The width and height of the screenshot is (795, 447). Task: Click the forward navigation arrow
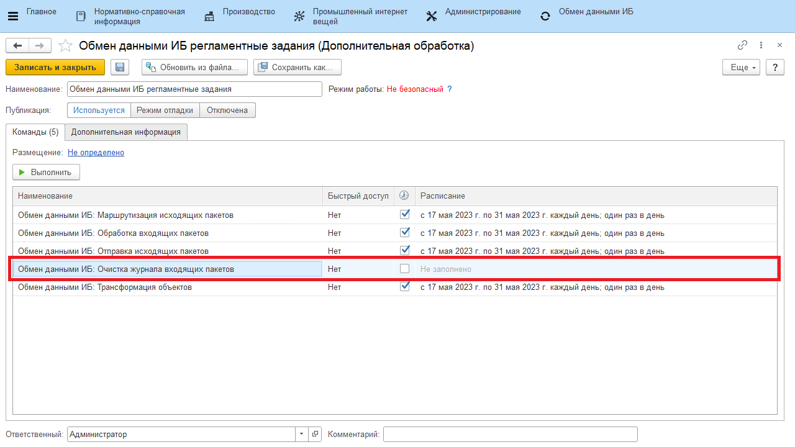(39, 46)
